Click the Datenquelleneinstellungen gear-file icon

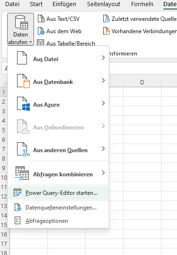(x=18, y=207)
